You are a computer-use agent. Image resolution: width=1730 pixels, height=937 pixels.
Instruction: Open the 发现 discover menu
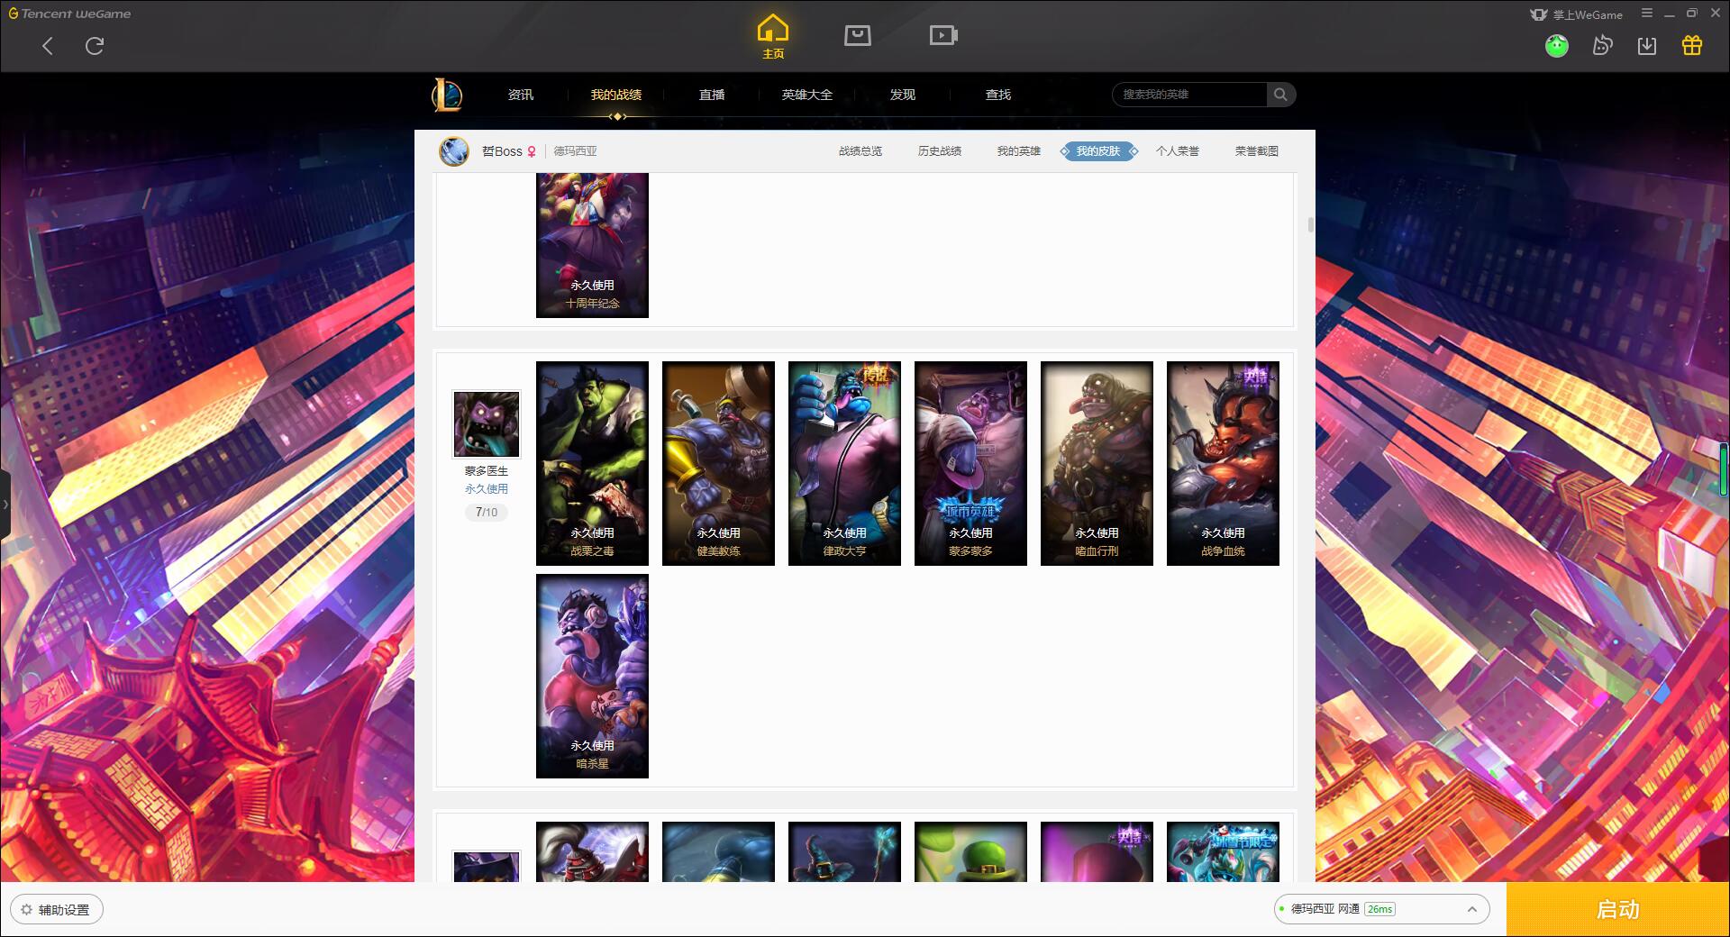pyautogui.click(x=903, y=95)
